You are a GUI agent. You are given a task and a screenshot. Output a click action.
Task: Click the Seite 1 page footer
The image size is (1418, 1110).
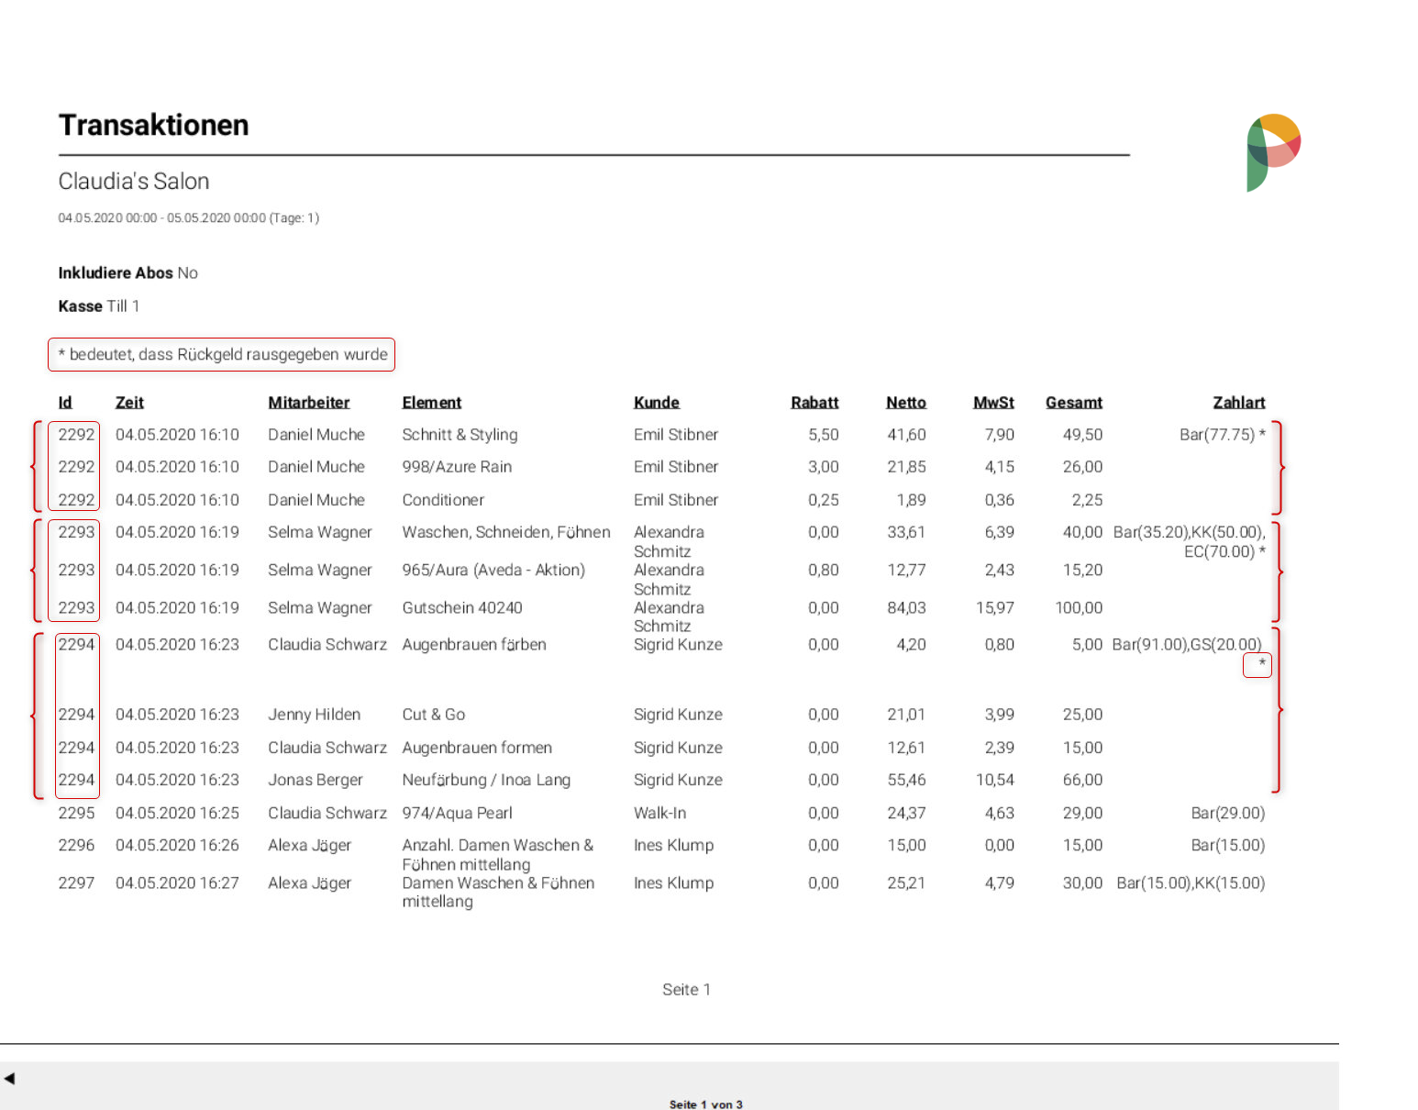pyautogui.click(x=686, y=990)
